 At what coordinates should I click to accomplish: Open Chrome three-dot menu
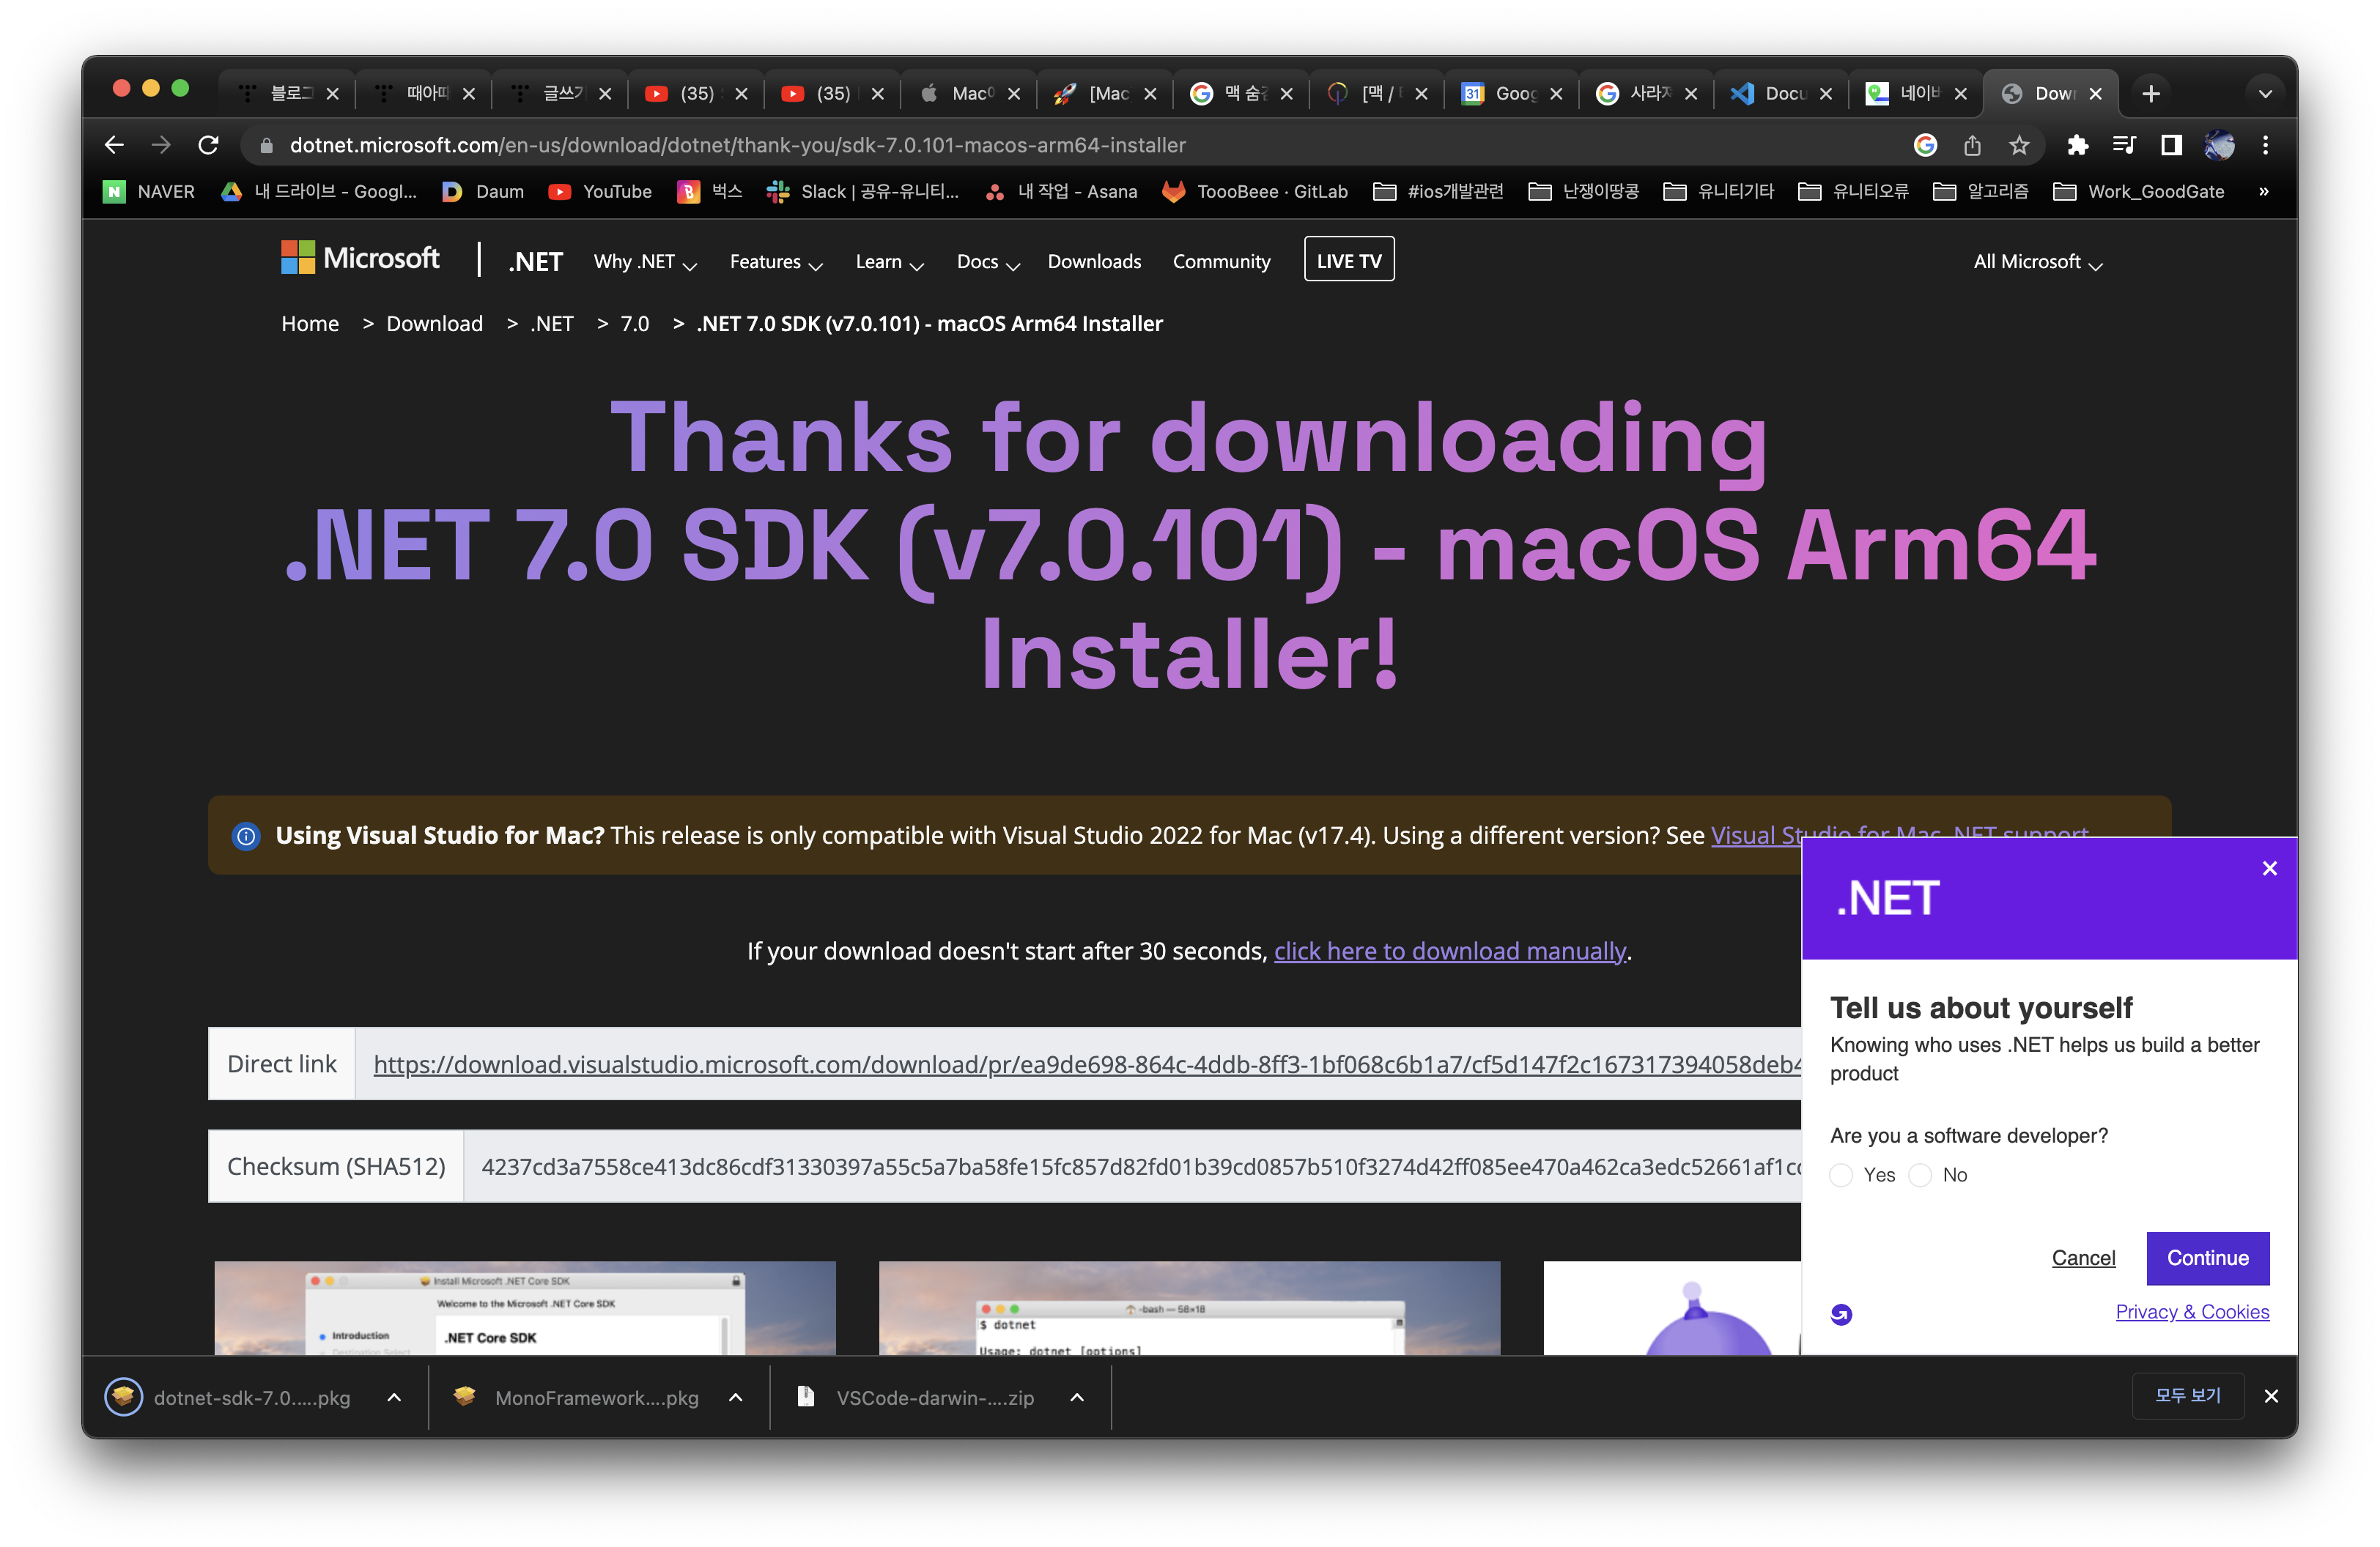[x=2265, y=145]
